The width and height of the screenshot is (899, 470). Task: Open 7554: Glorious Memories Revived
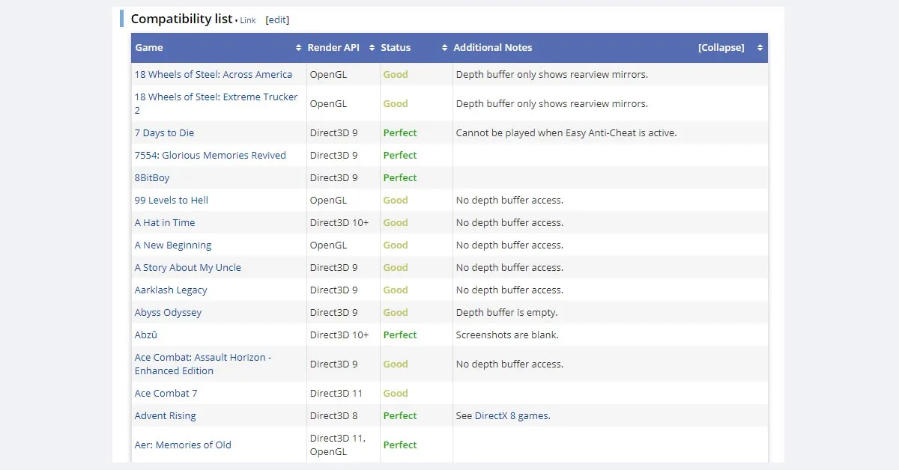click(210, 155)
